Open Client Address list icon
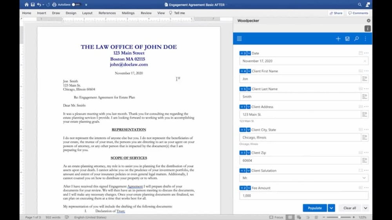392x220 pixels. (365, 114)
